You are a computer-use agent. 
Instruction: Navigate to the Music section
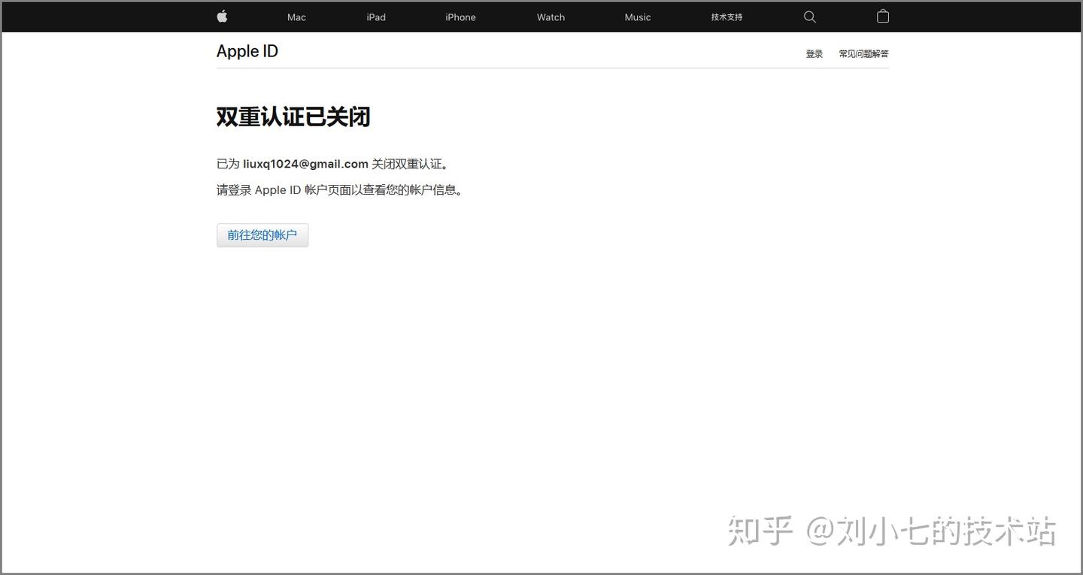tap(637, 16)
